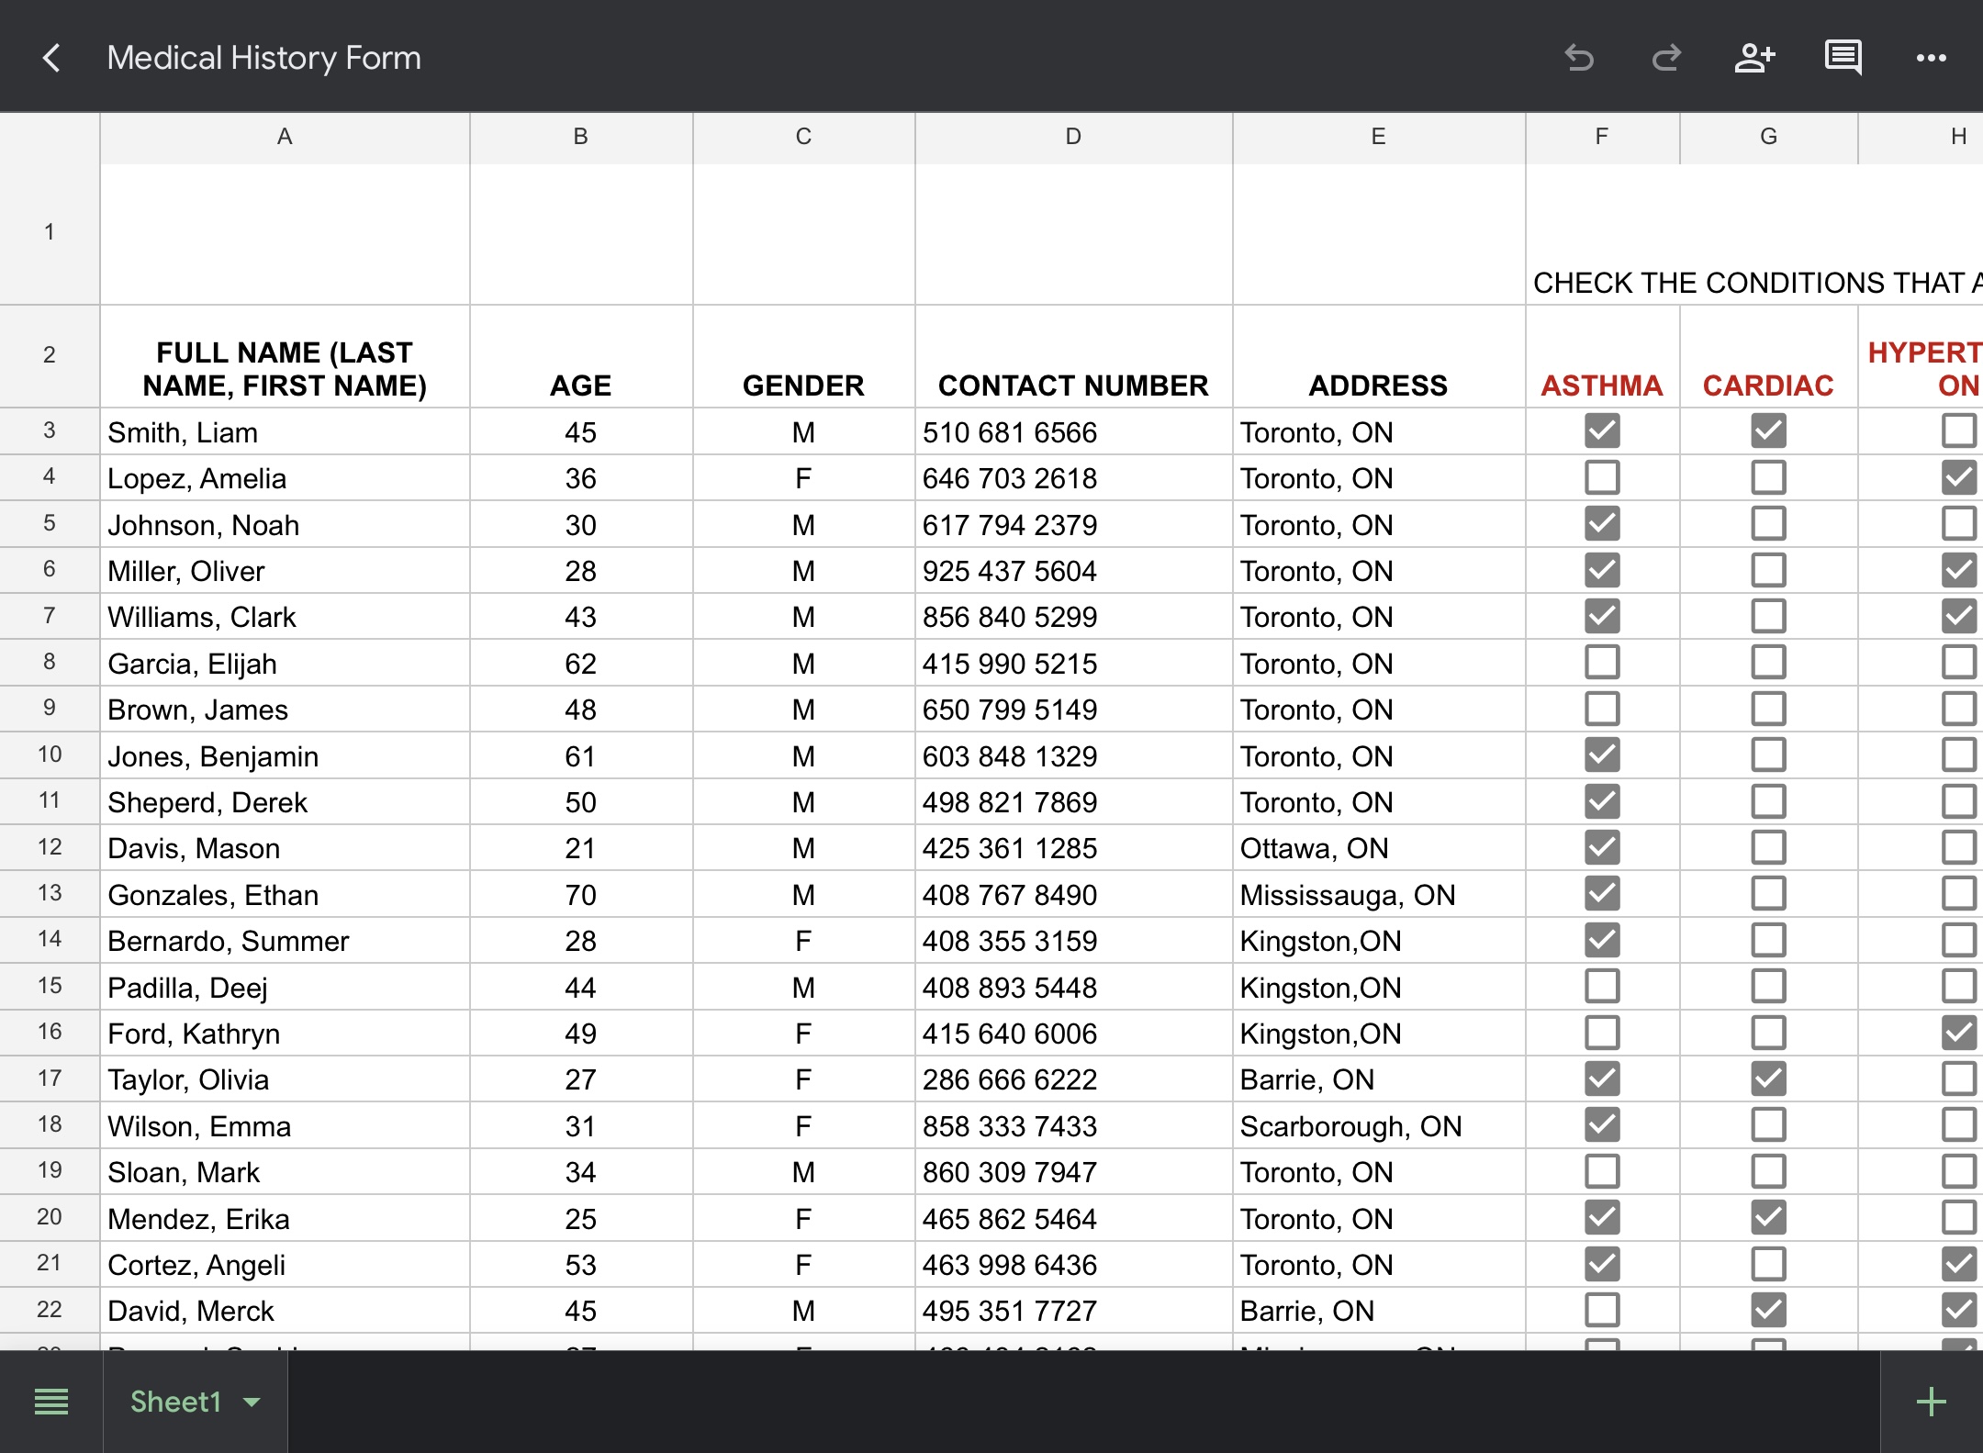The image size is (1983, 1453).
Task: Select column F header
Action: 1602,138
